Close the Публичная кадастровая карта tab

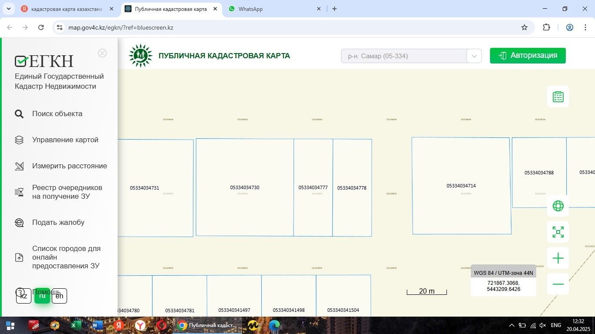coord(215,9)
